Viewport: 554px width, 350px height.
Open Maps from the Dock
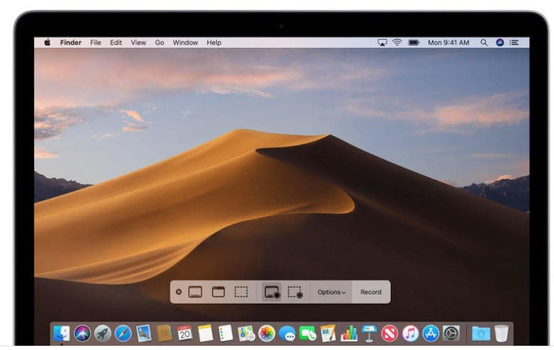click(x=246, y=334)
